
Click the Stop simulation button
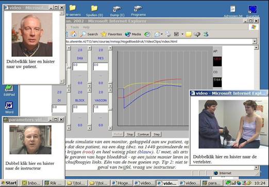click(130, 134)
